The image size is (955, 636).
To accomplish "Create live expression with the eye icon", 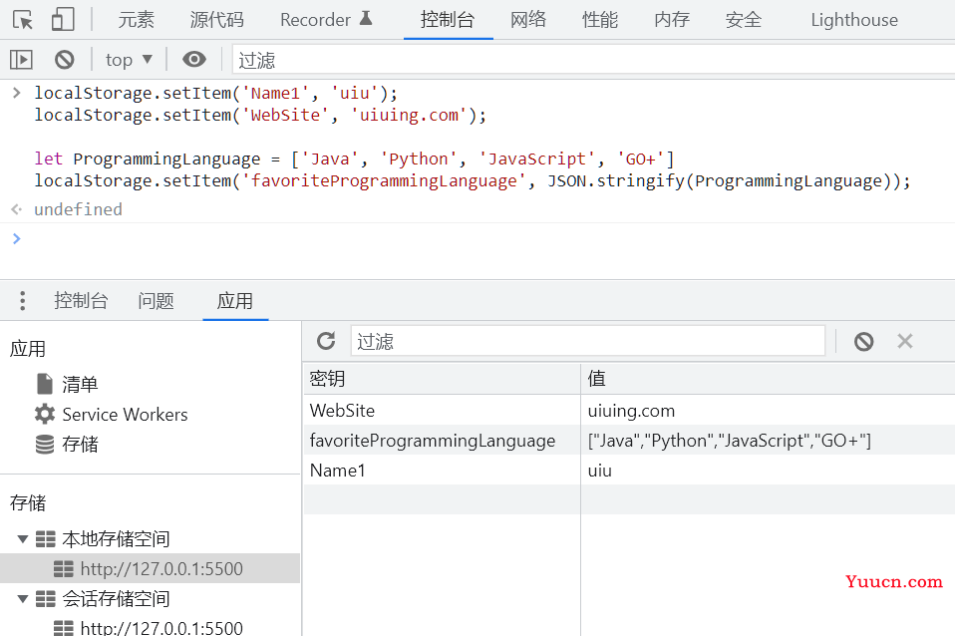I will coord(194,59).
